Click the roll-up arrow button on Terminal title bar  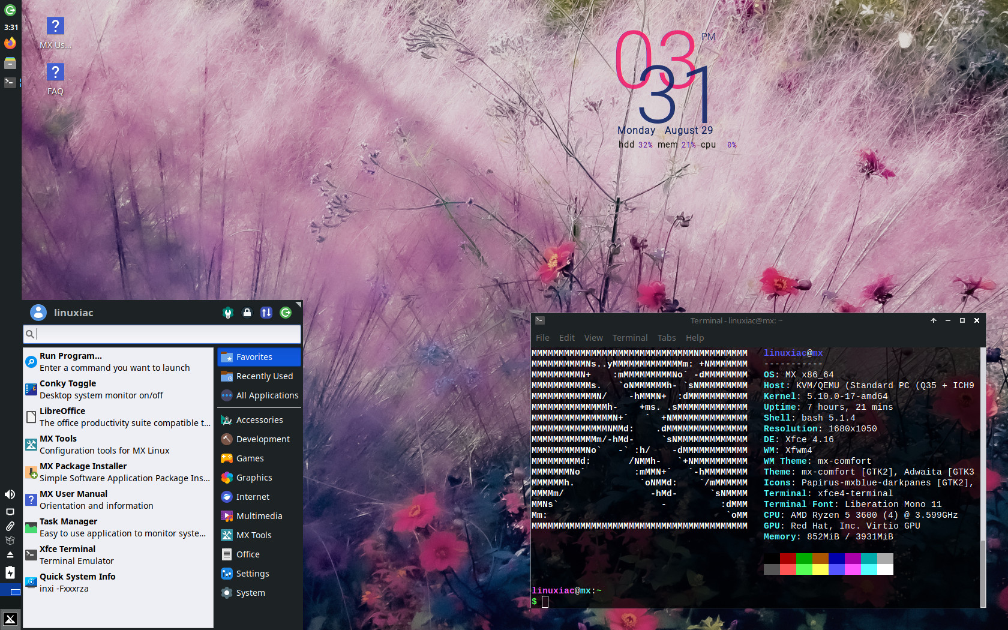934,320
